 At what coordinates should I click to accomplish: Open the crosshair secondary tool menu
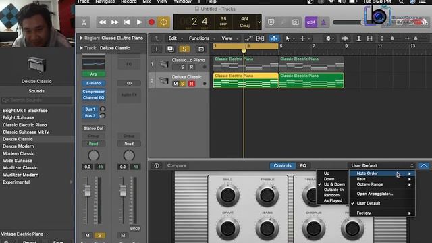304,38
